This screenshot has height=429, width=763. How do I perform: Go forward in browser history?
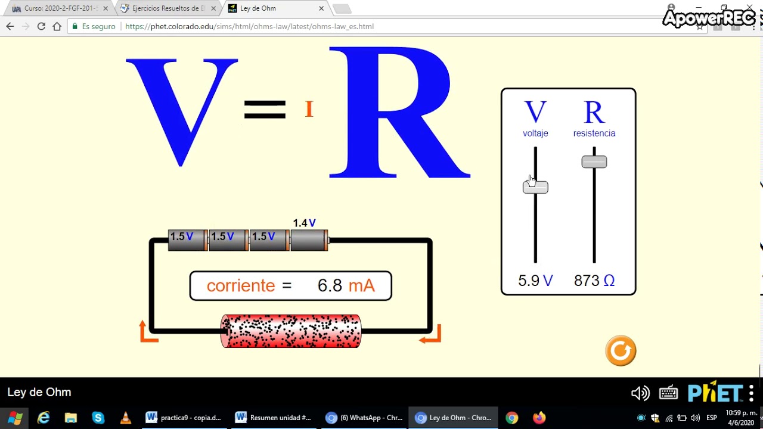click(26, 26)
